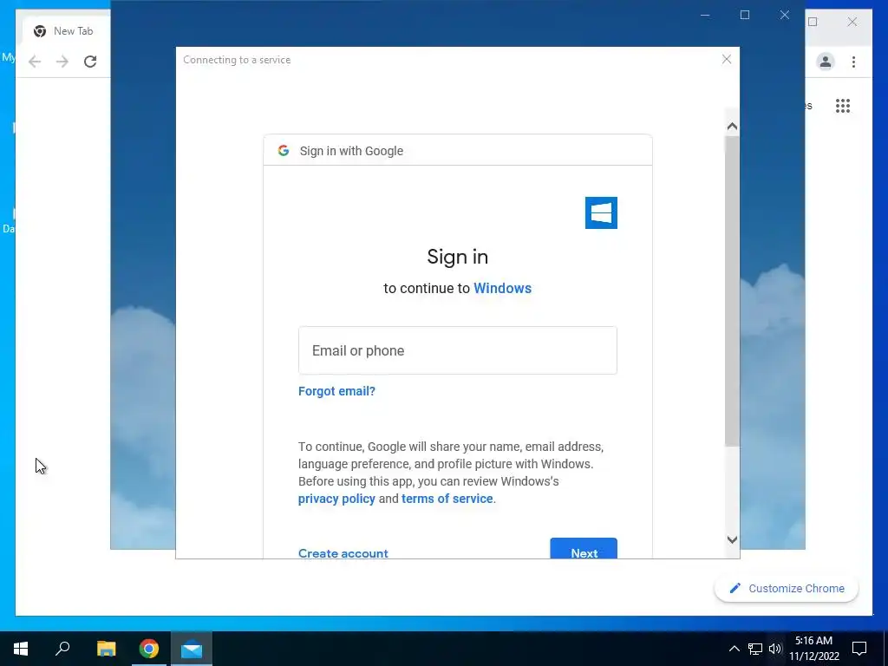Select the New Tab tab in Chrome
888x666 pixels.
coord(65,31)
